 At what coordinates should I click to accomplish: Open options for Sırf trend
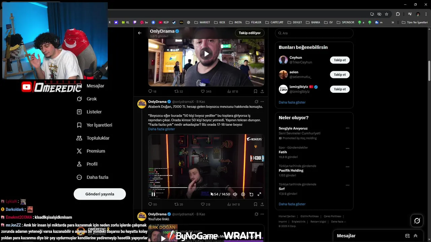347,185
